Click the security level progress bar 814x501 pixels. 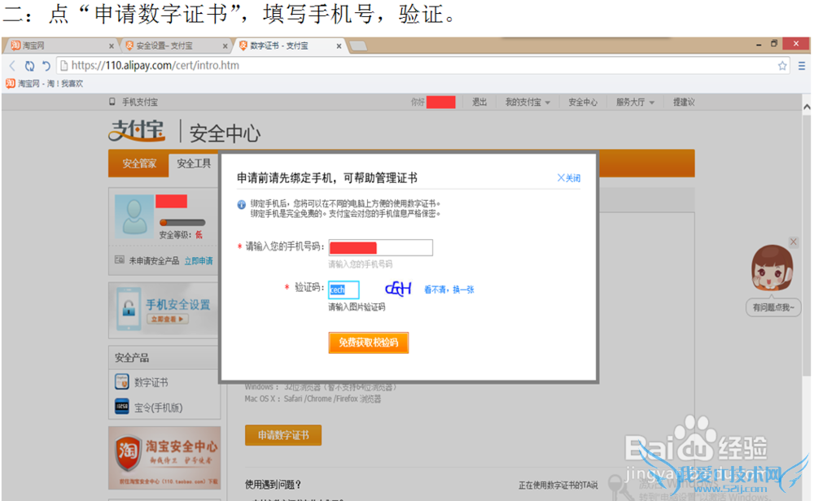(182, 223)
